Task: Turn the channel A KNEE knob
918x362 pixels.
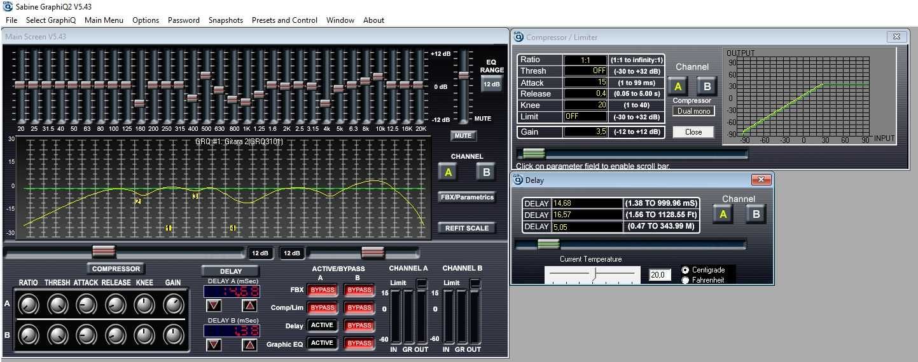Action: click(144, 305)
